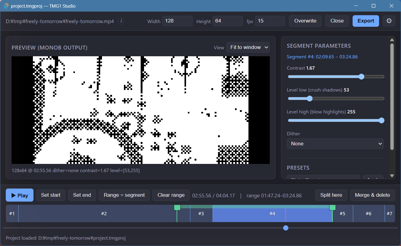
Task: Click the file path freely-tomorrow.mp4
Action: (60, 21)
